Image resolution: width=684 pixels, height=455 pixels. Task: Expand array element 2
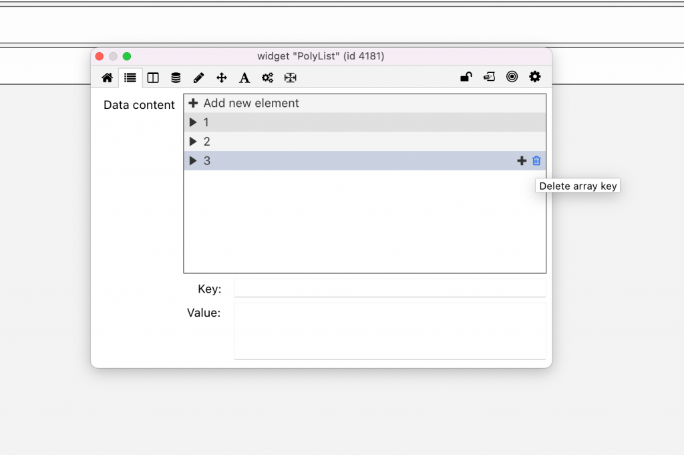pyautogui.click(x=193, y=142)
